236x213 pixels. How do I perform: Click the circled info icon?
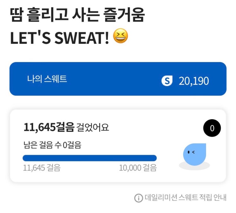[x=138, y=198]
